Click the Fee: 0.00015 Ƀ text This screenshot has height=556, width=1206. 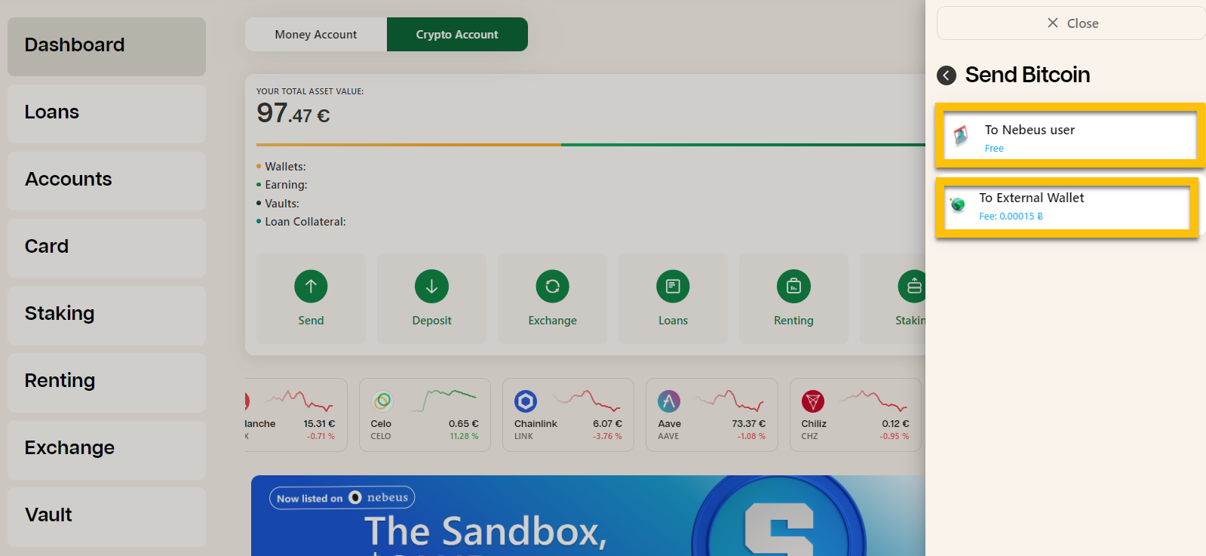(1011, 217)
